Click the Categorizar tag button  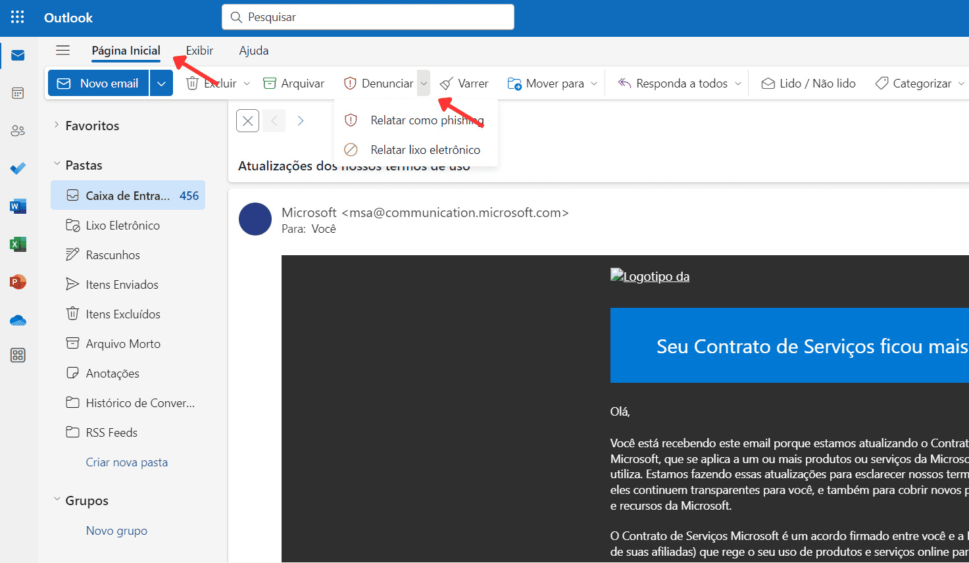914,84
